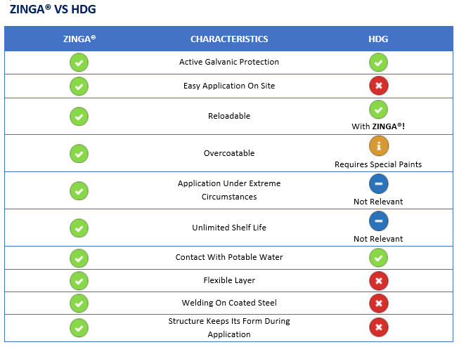Click the 'Requires Special Paints' text
The image size is (459, 347).
click(378, 164)
